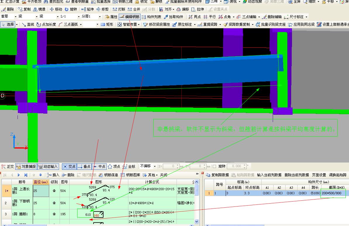Click 汇总计算 in top toolbar

tap(10, 1)
